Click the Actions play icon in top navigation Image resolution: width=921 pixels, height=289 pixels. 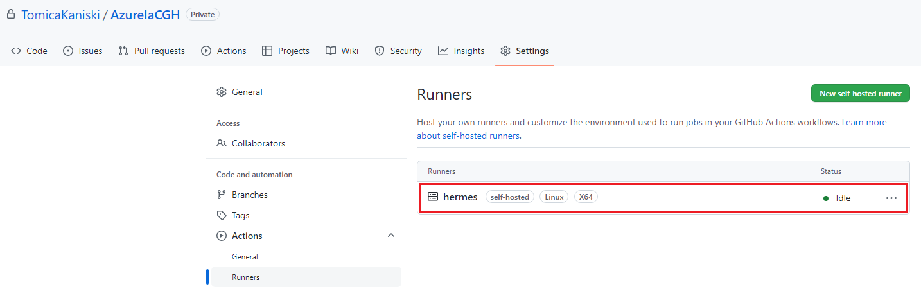[x=206, y=51]
